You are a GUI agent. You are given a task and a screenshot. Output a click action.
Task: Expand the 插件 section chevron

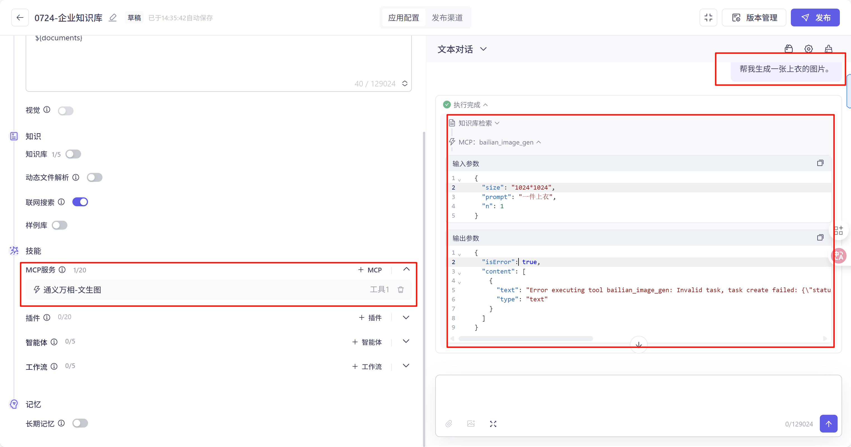click(x=406, y=317)
